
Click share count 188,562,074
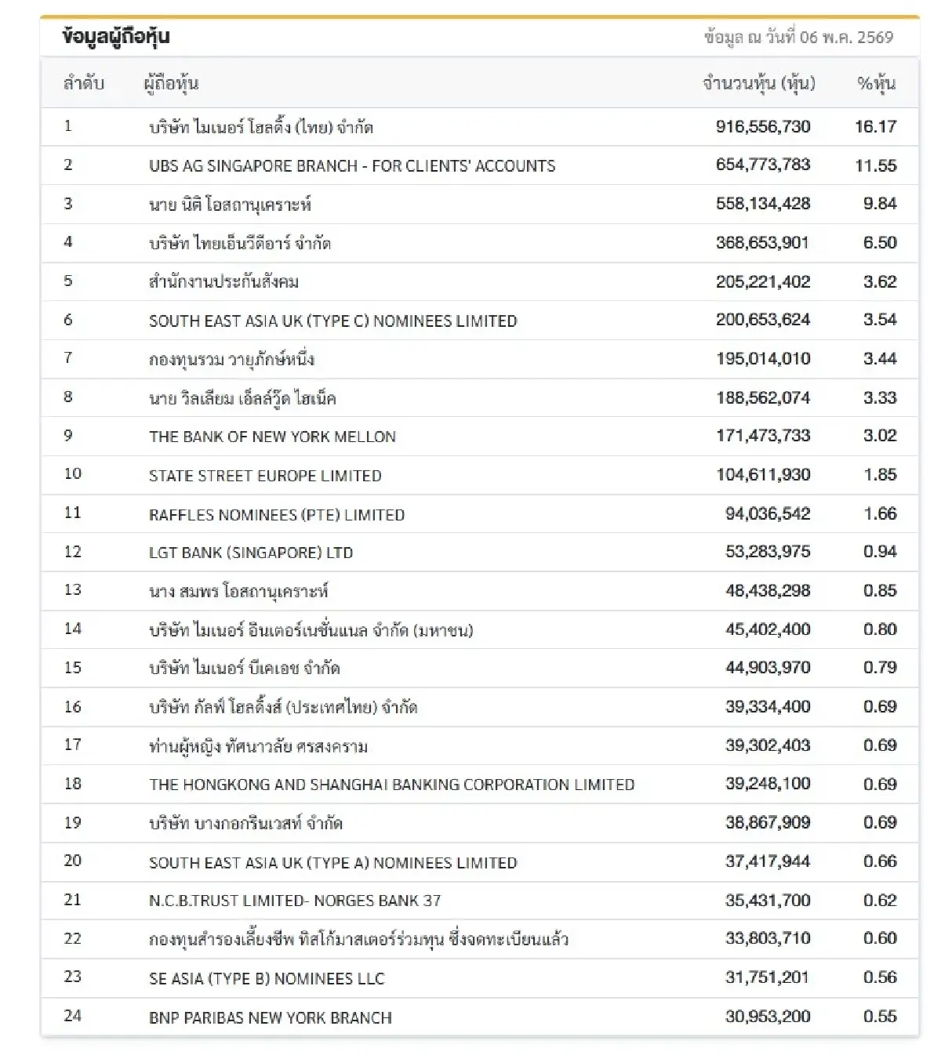[x=763, y=397]
